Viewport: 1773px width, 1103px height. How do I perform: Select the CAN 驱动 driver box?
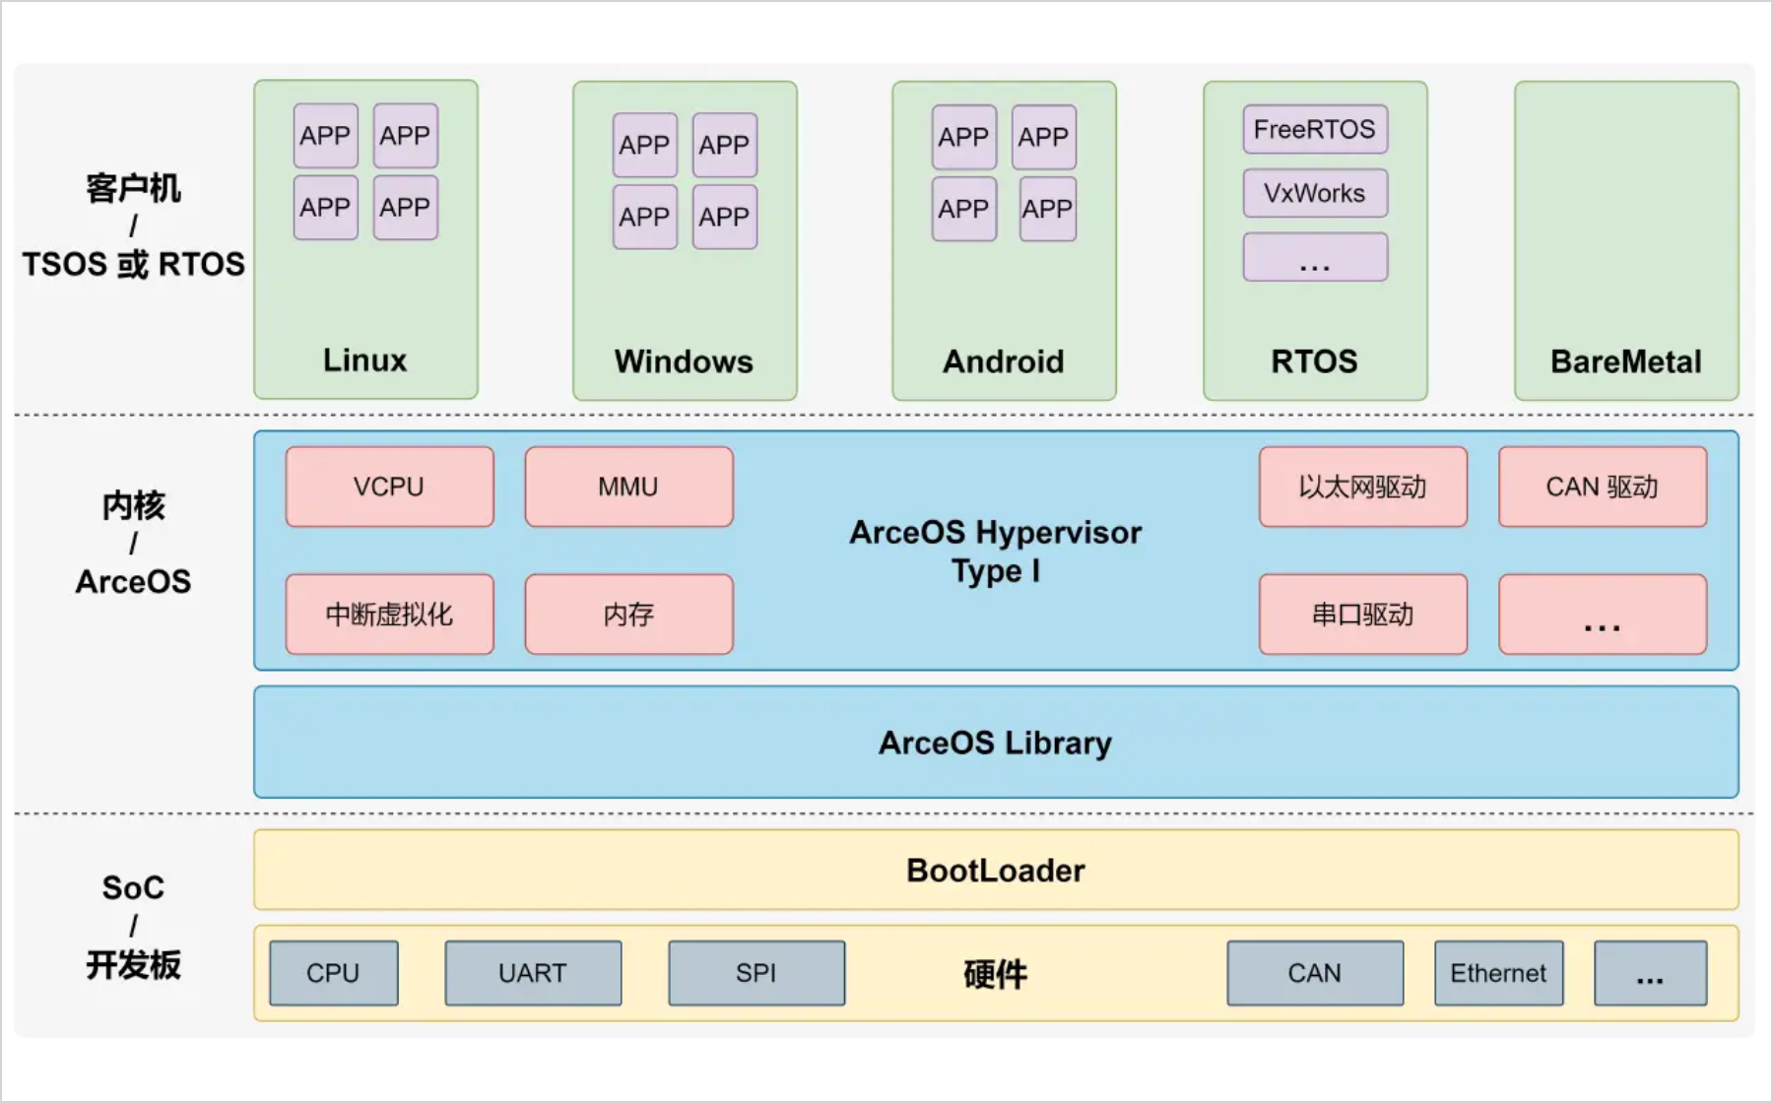pyautogui.click(x=1602, y=487)
